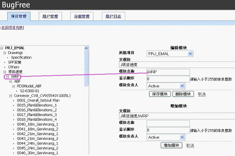235x156 pixels.
Task: Collapse the PRJ_EMAL root node
Action: 2,48
